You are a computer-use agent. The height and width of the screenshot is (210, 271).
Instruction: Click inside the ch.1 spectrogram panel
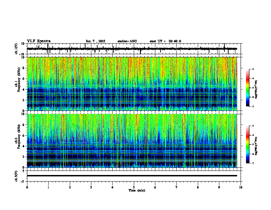(132, 84)
